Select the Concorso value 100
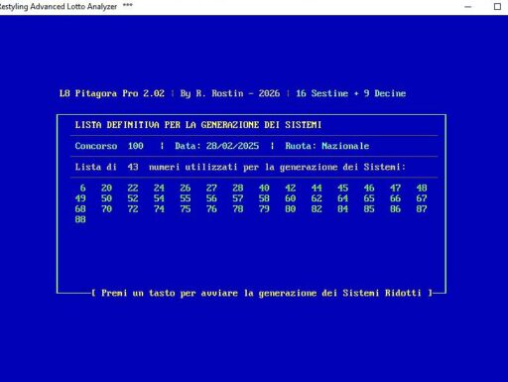508x382 pixels. click(x=136, y=146)
